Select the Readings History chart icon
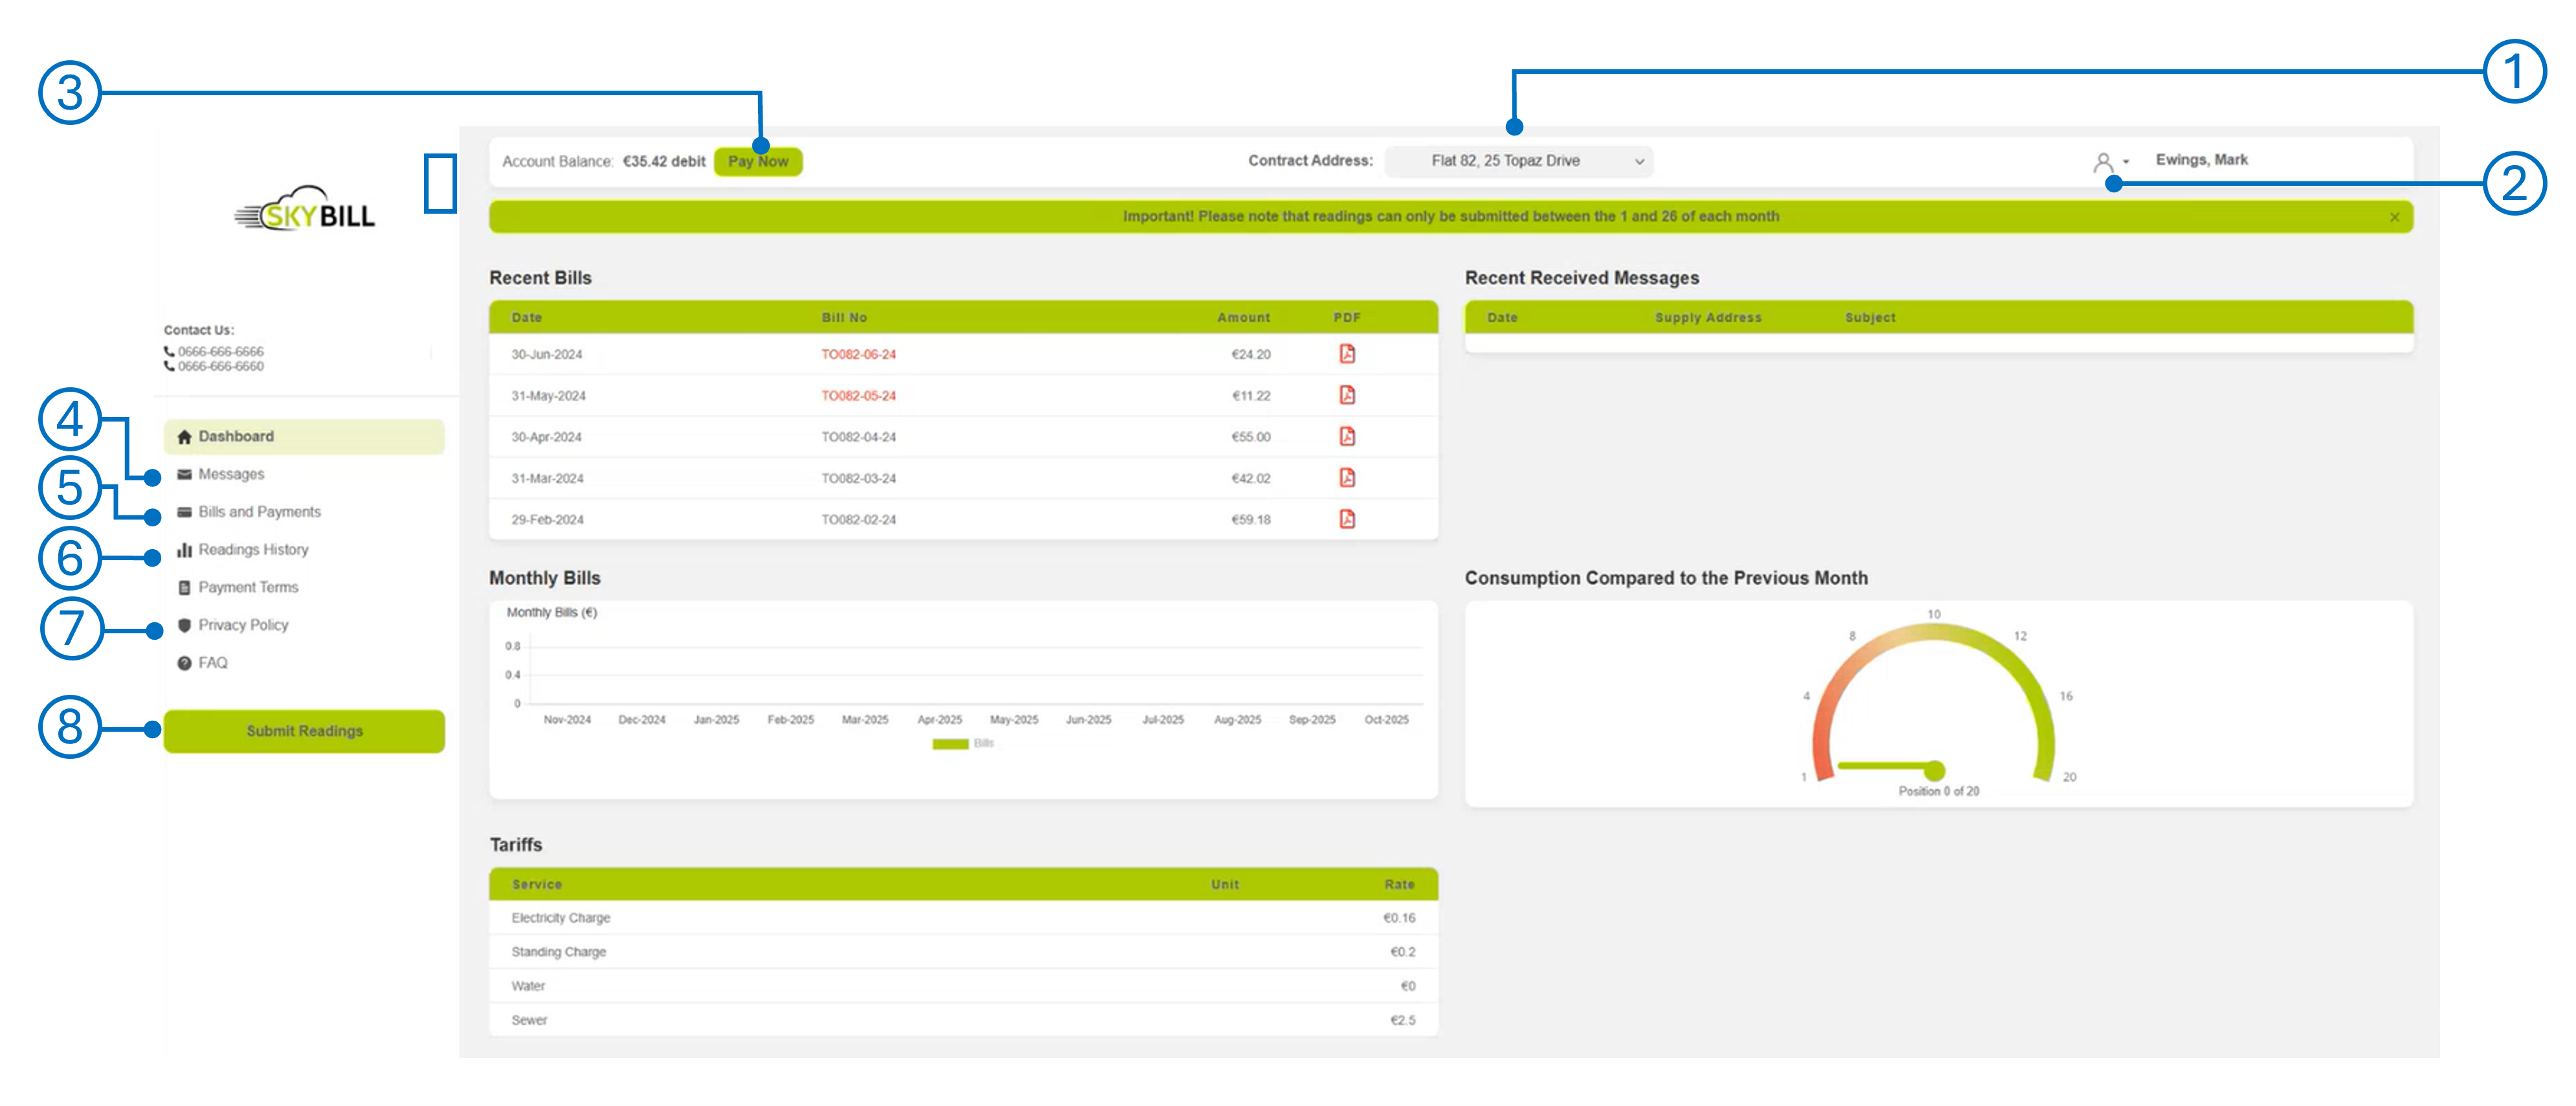The image size is (2576, 1106). 184,549
